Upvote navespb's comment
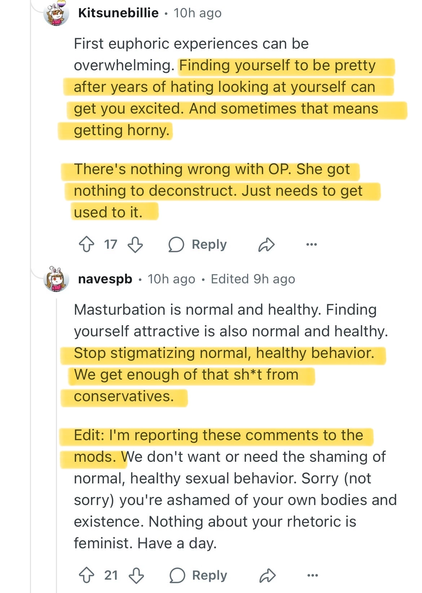This screenshot has width=422, height=593. point(87,575)
